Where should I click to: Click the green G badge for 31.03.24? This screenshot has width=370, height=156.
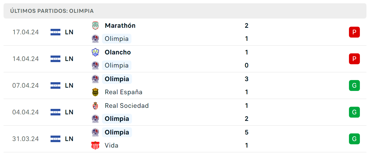[x=354, y=139]
